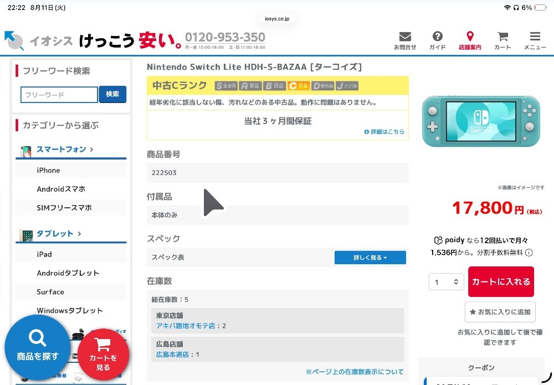Tap the round 商品を探す search button
This screenshot has height=385, width=554.
[38, 347]
